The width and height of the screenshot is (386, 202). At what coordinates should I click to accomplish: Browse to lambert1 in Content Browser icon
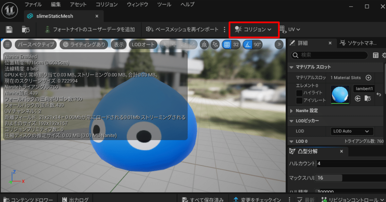[x=368, y=99]
